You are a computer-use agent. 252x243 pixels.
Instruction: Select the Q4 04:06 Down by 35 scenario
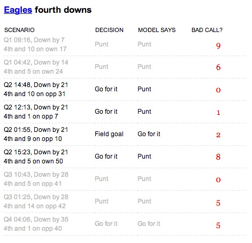tap(36, 224)
